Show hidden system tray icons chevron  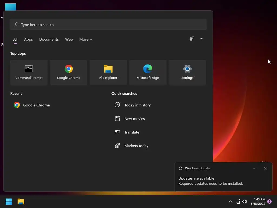click(230, 201)
